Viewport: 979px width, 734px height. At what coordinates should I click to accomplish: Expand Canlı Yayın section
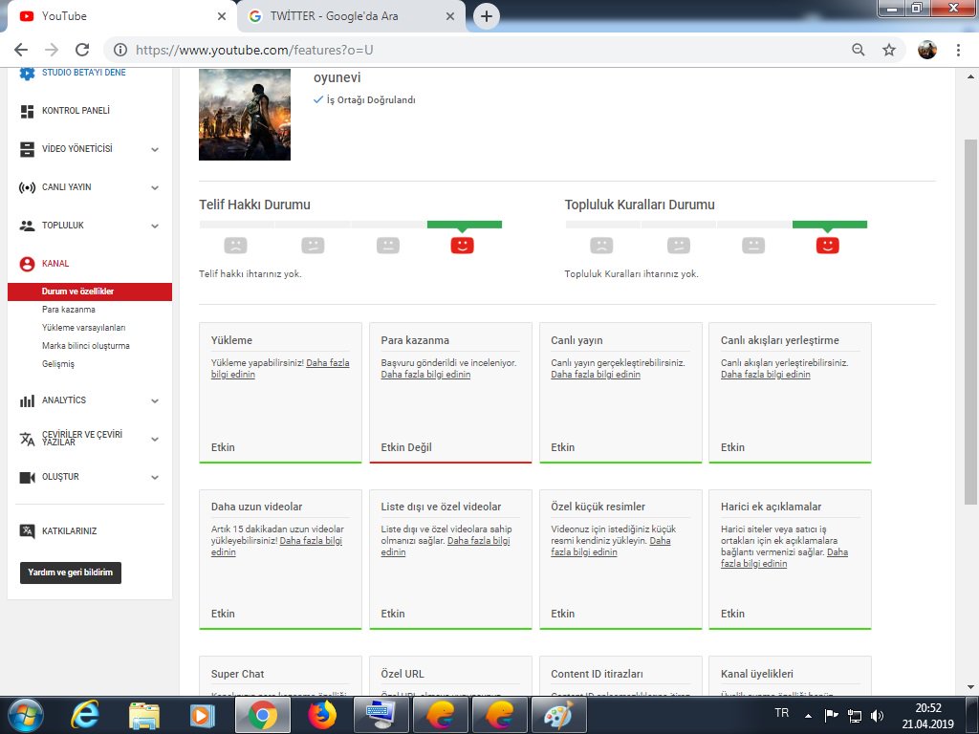155,188
